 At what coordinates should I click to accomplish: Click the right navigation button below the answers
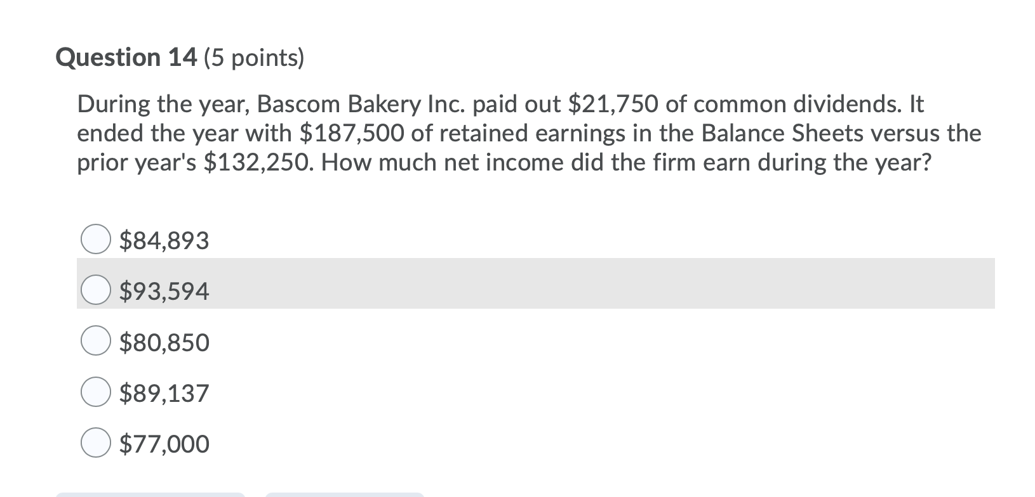click(x=346, y=494)
